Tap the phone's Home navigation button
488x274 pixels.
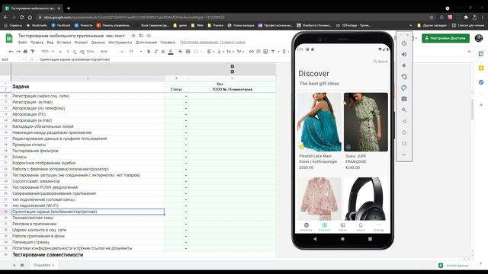(342, 239)
